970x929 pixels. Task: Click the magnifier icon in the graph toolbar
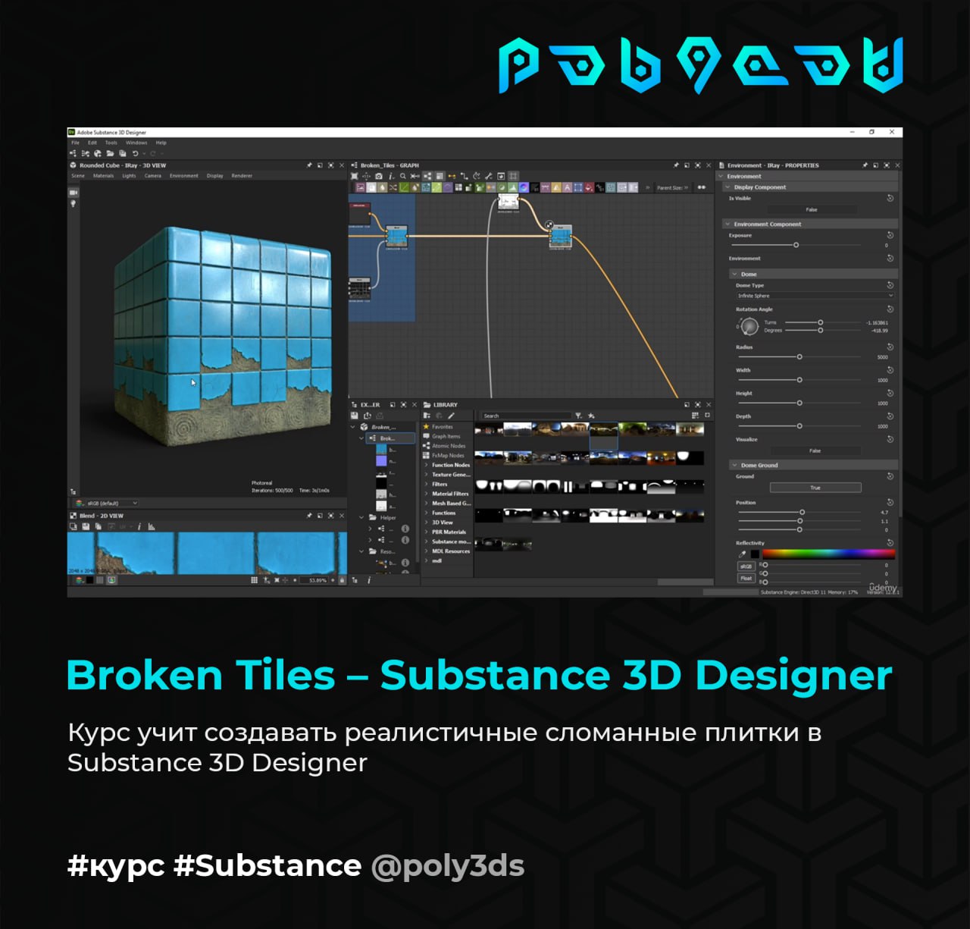coord(403,176)
